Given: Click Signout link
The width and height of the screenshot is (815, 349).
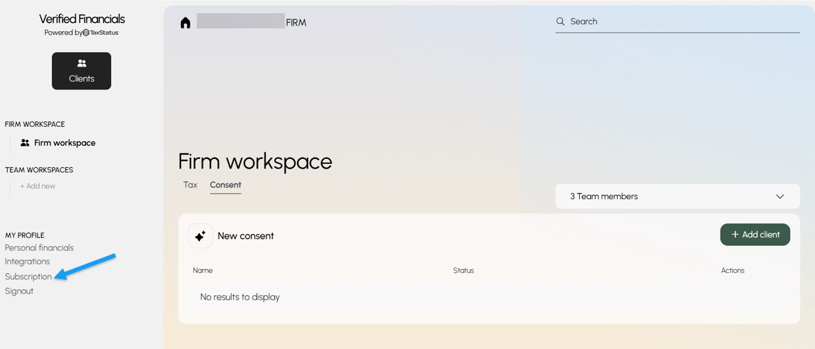Looking at the screenshot, I should point(19,291).
